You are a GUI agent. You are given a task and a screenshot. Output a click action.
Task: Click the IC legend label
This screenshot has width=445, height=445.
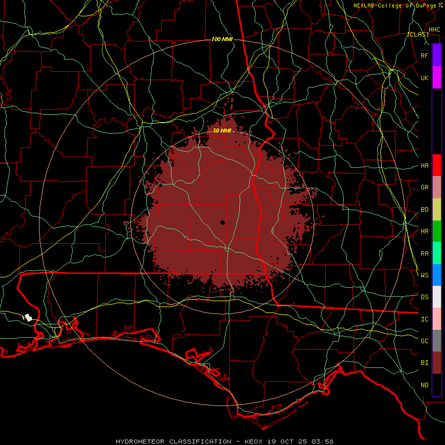pyautogui.click(x=424, y=319)
